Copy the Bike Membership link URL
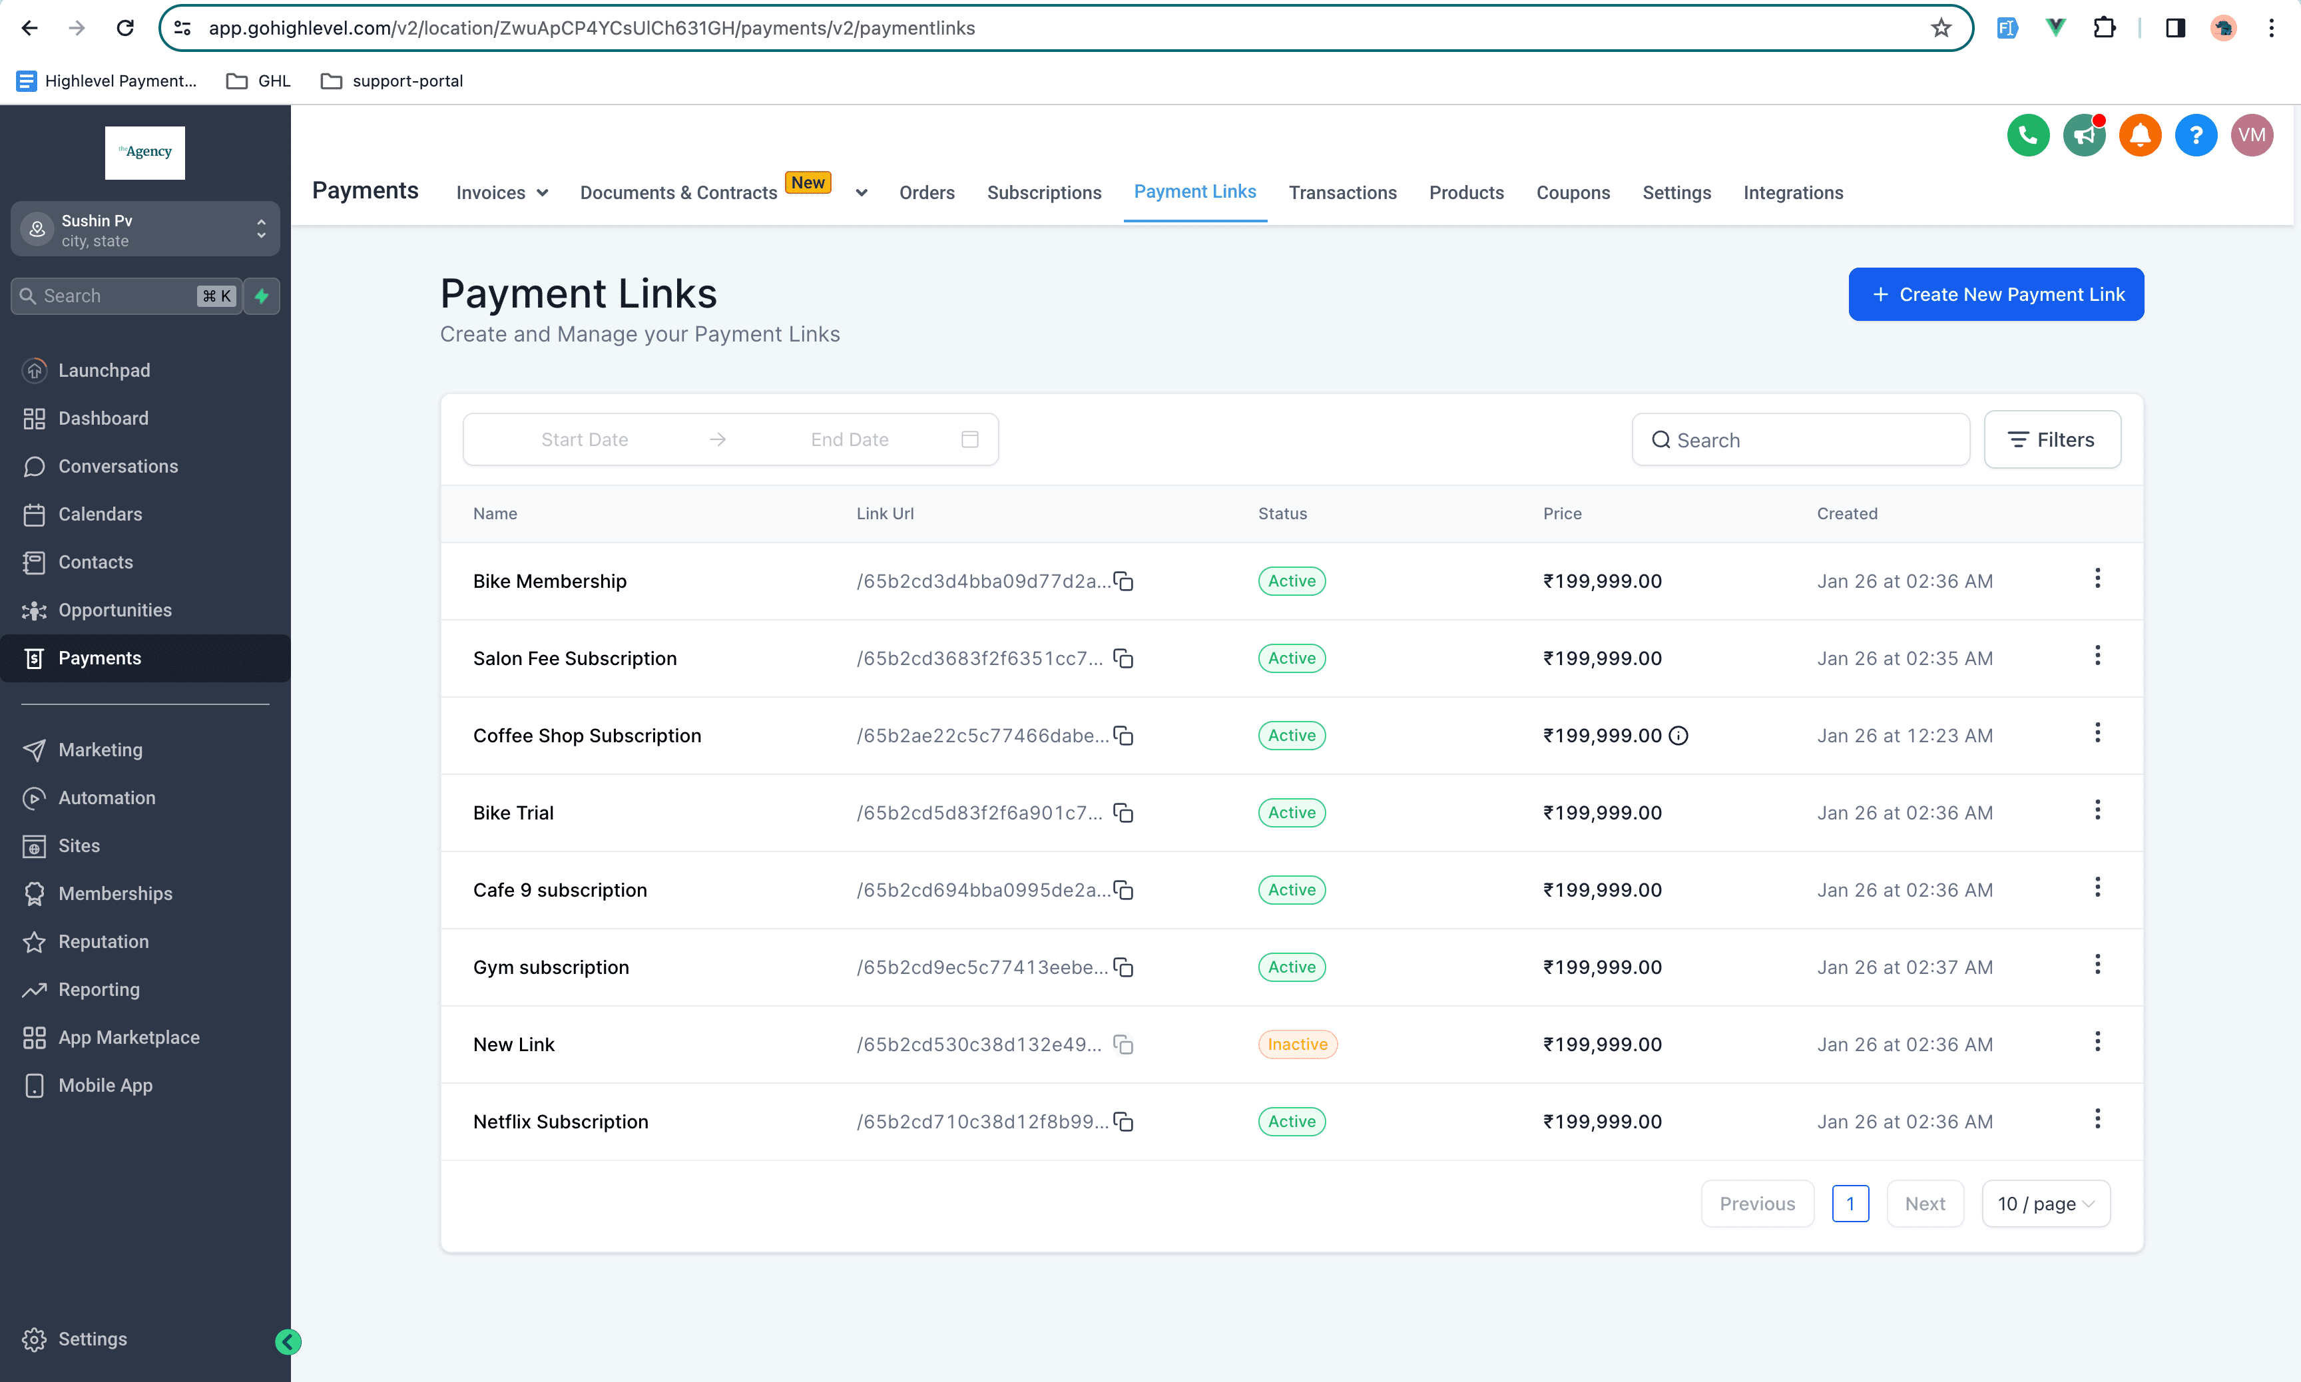 [x=1124, y=581]
